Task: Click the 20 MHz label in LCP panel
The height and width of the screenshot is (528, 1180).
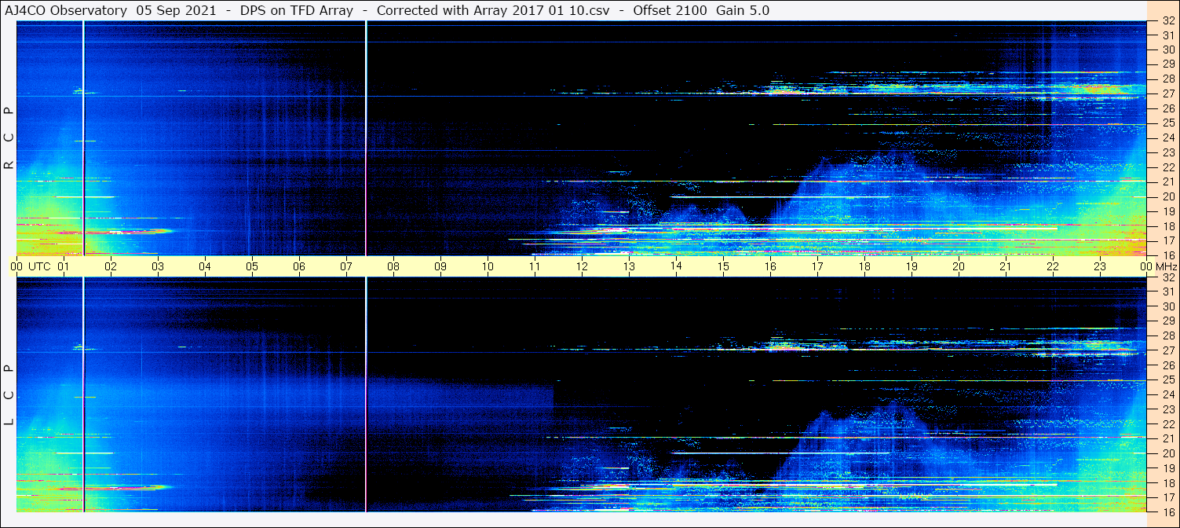Action: point(1167,453)
